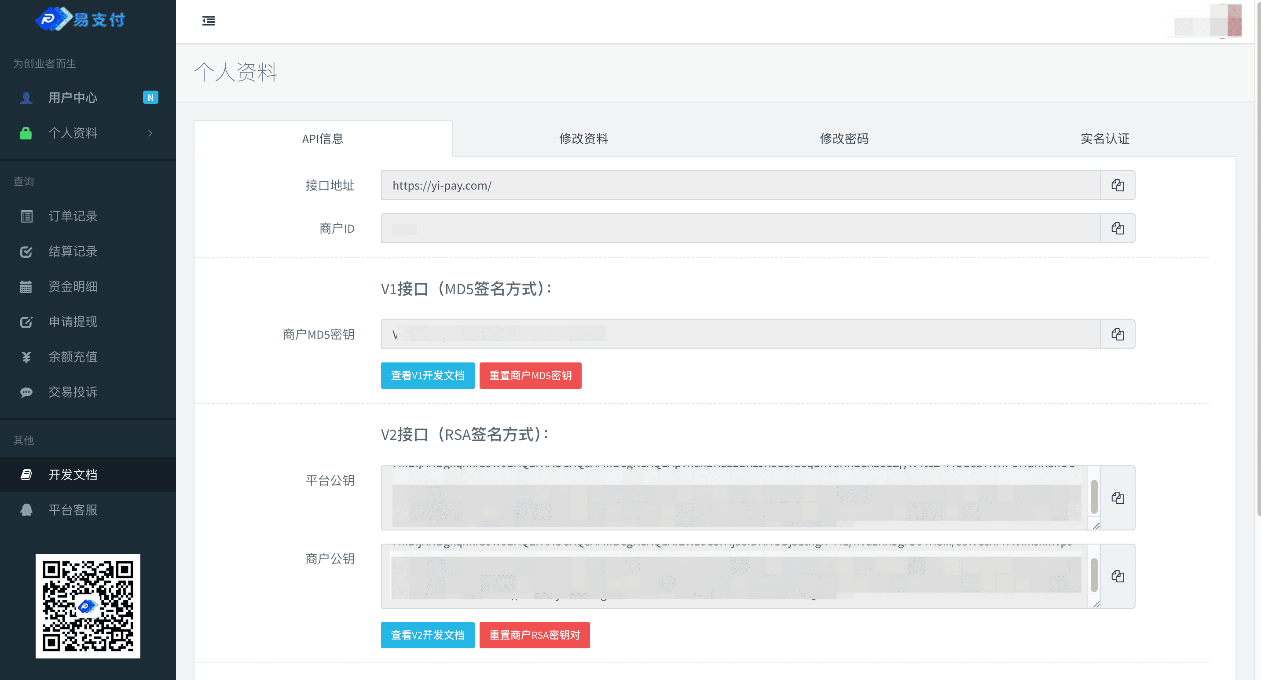Copy the 接口地址 value
This screenshot has width=1261, height=680.
(1118, 186)
